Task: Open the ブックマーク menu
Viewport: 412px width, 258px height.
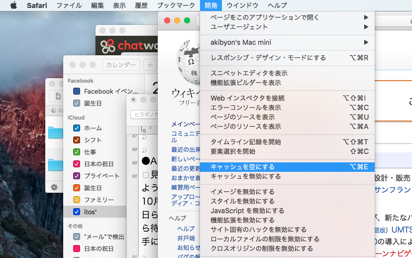Action: pyautogui.click(x=176, y=5)
